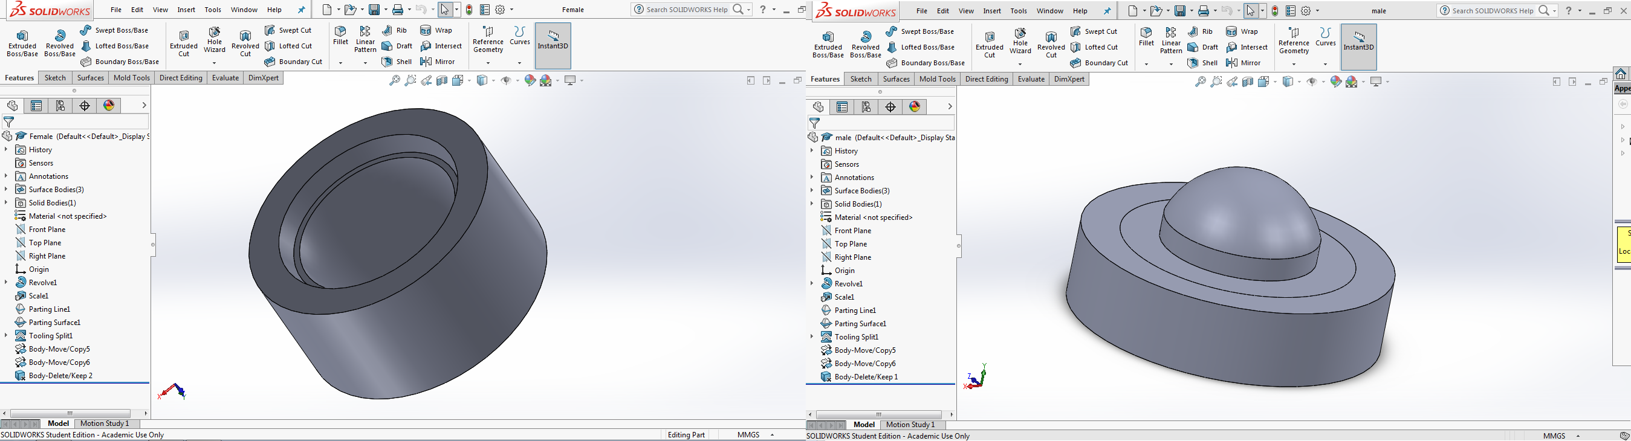
Task: Open PropertyManager tab in Female window panel
Action: (37, 106)
